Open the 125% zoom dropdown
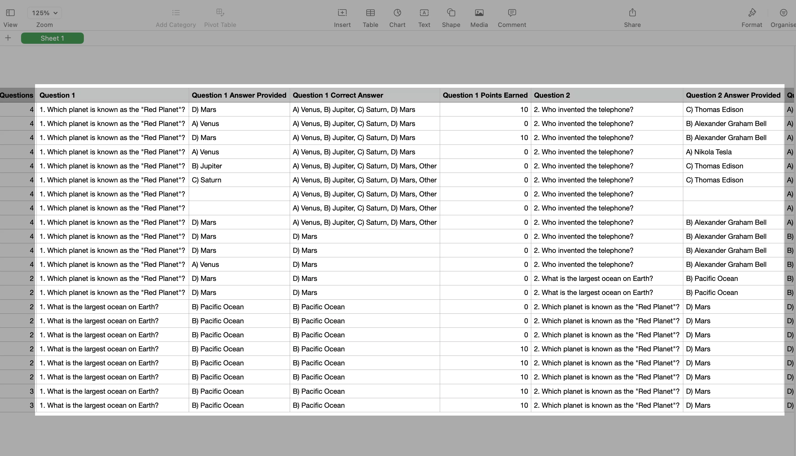Image resolution: width=796 pixels, height=456 pixels. tap(44, 13)
